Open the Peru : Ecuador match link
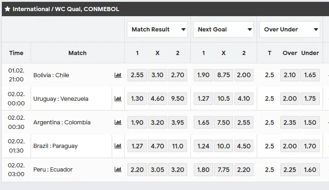The height and width of the screenshot is (190, 329). click(x=53, y=170)
